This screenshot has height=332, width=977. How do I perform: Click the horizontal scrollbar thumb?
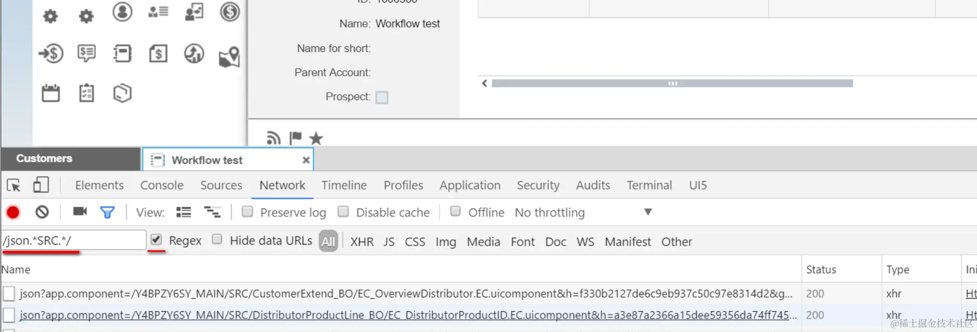(673, 83)
